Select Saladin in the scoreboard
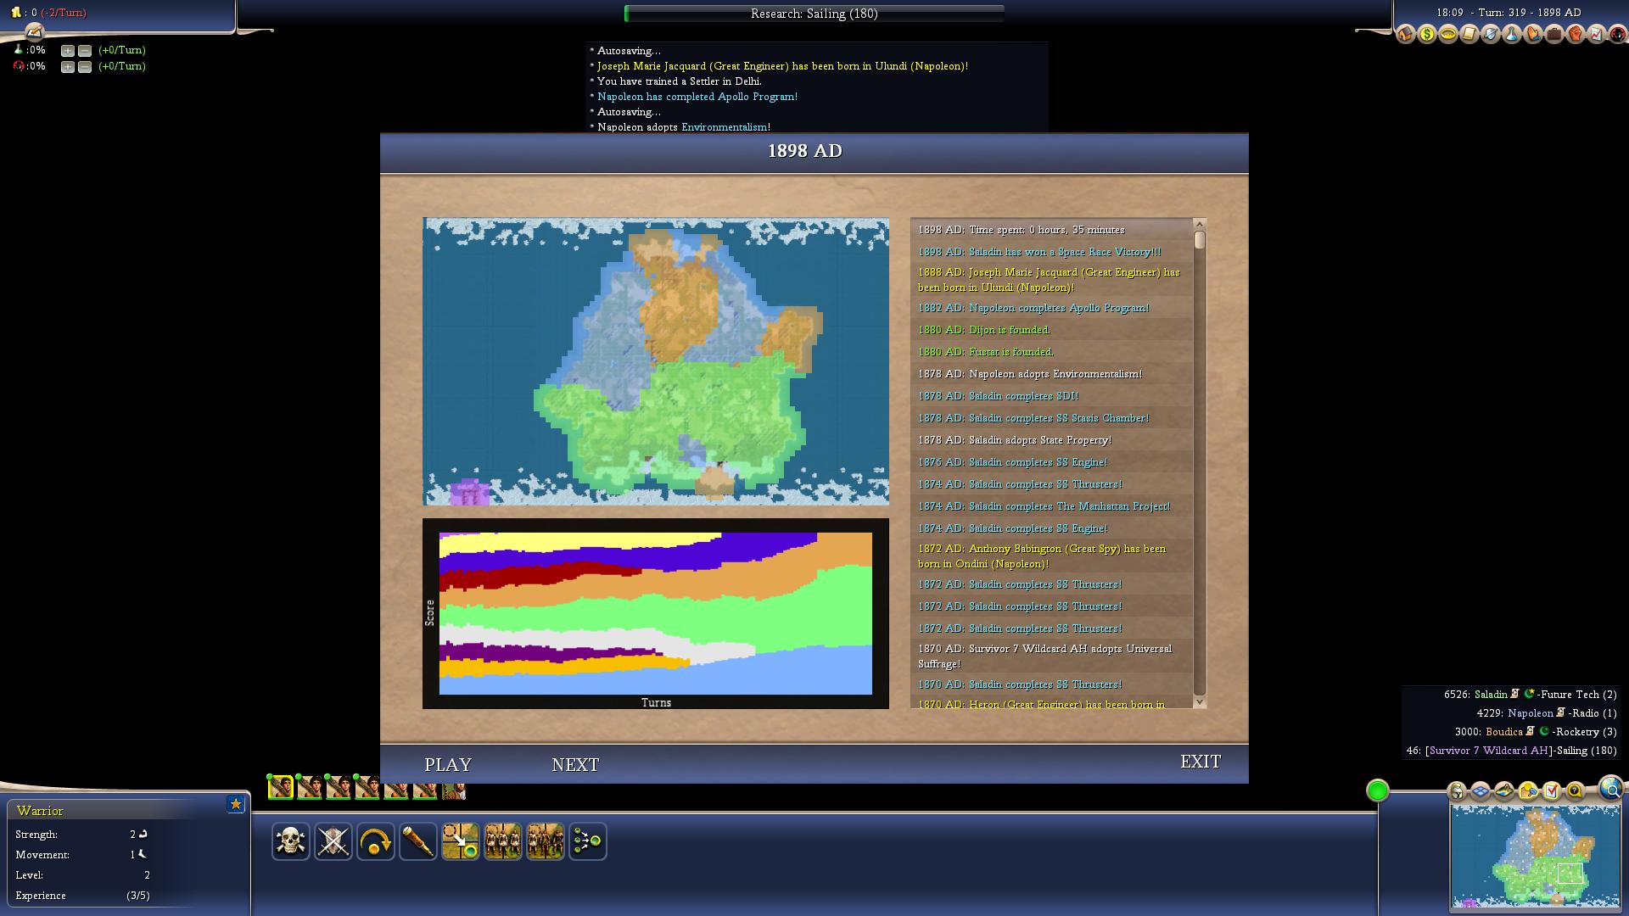The width and height of the screenshot is (1629, 916). (x=1491, y=695)
